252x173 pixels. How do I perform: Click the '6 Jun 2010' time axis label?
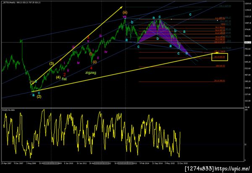(68, 163)
